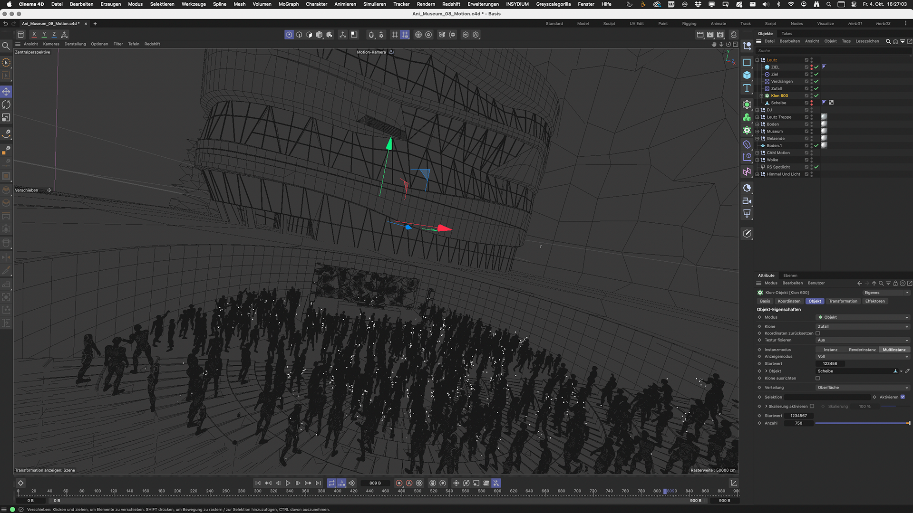This screenshot has height=513, width=913.
Task: Click the Text spline tool icon
Action: click(747, 88)
